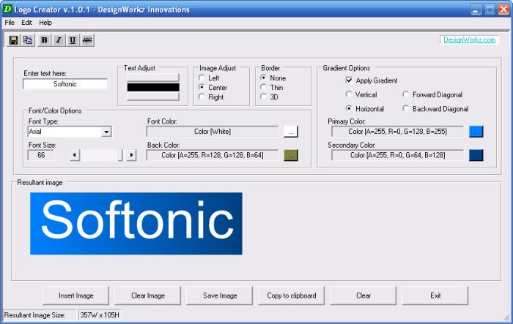
Task: Click the font size slider thumb
Action: pos(120,155)
